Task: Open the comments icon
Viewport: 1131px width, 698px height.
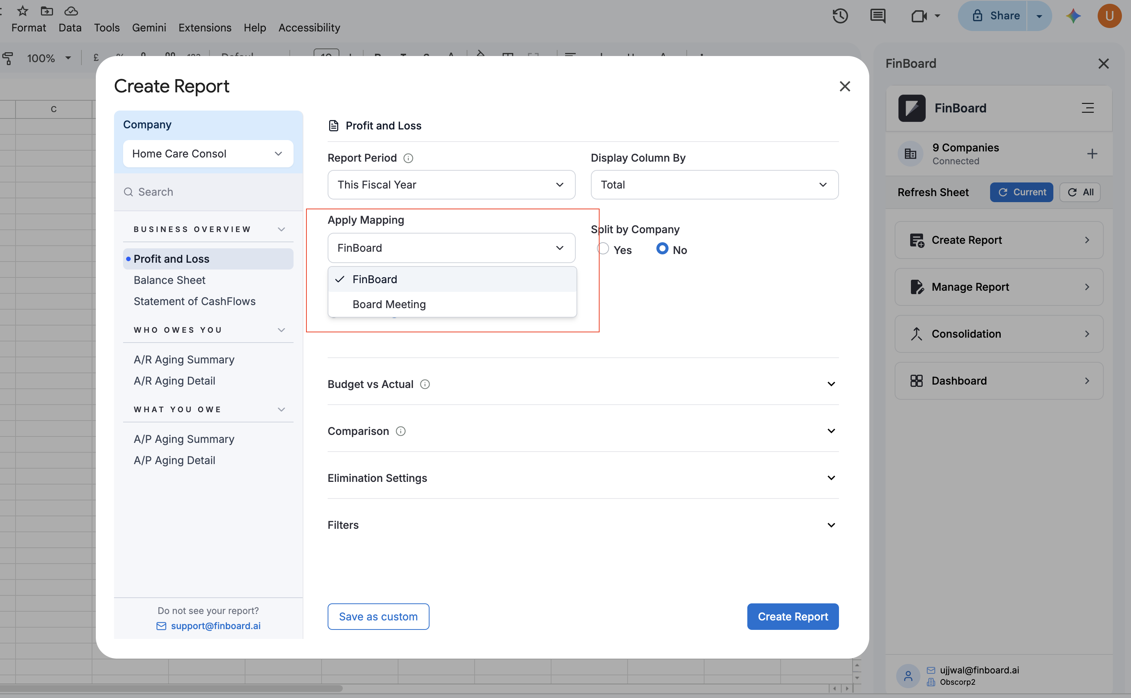Action: tap(878, 16)
